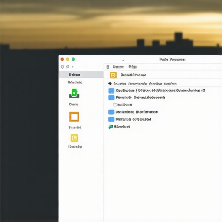Click the orange icon in content header
This screenshot has height=222, width=222.
pos(113,75)
